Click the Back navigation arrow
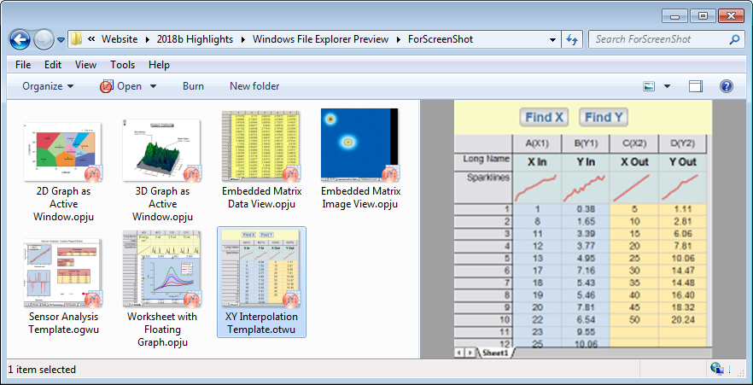 click(x=20, y=39)
